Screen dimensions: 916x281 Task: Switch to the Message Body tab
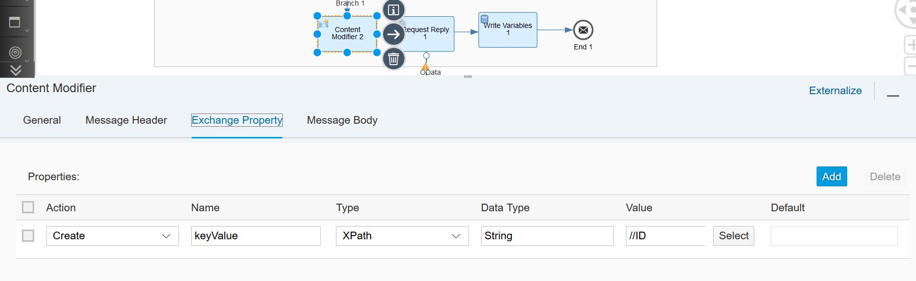(x=342, y=120)
